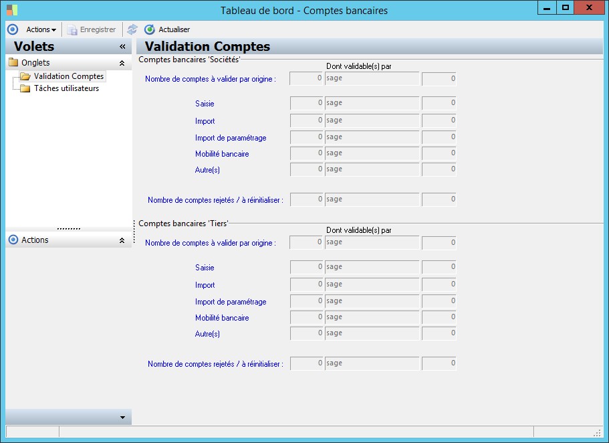The image size is (609, 443).
Task: Click the Onglets folder icon
Action: (13, 63)
